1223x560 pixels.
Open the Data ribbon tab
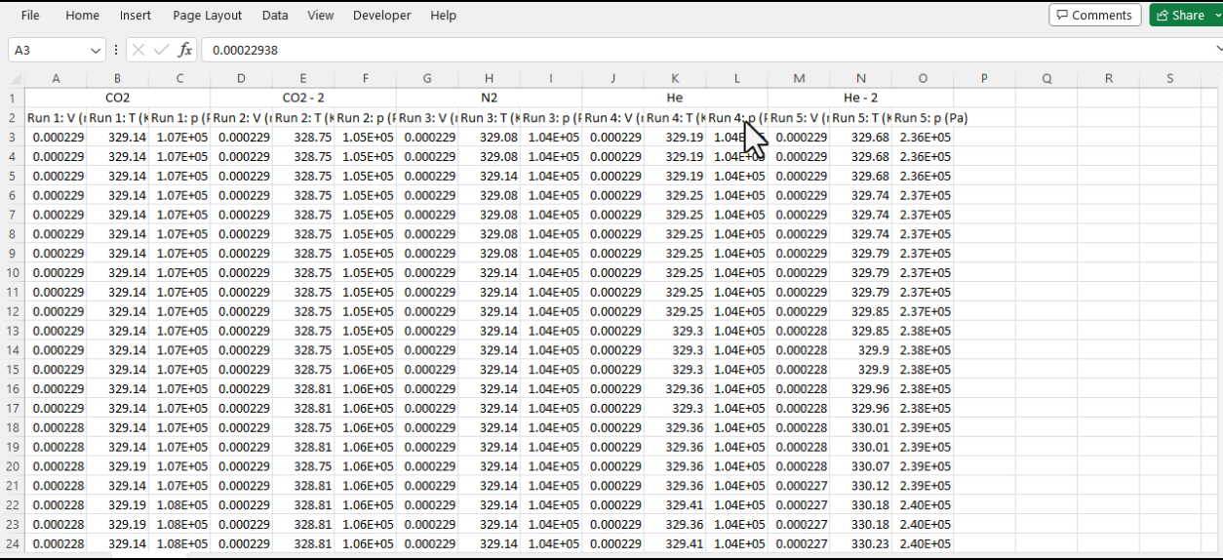[x=275, y=16]
